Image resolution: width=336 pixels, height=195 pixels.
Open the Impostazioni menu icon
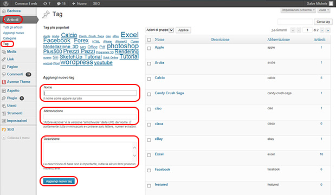[4, 121]
